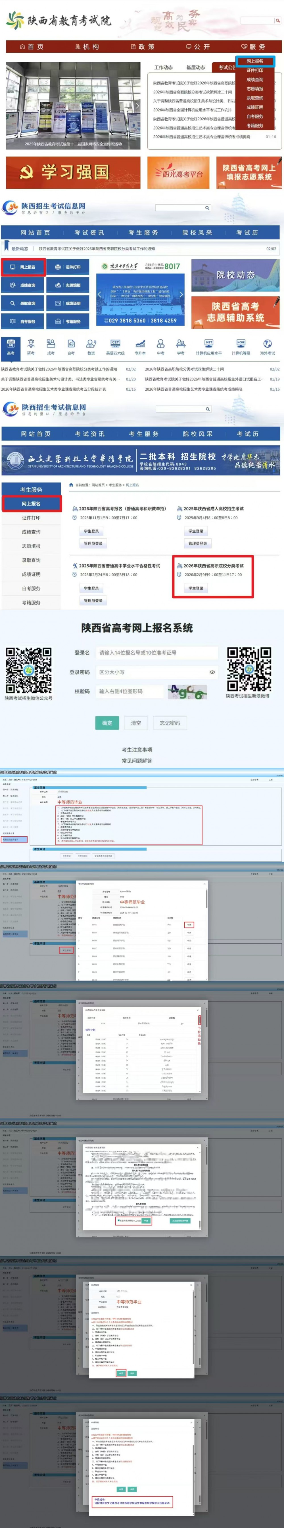Click the 成绩证明 blue tile in service grid
Screen dimensions: 284x1528
click(x=68, y=304)
